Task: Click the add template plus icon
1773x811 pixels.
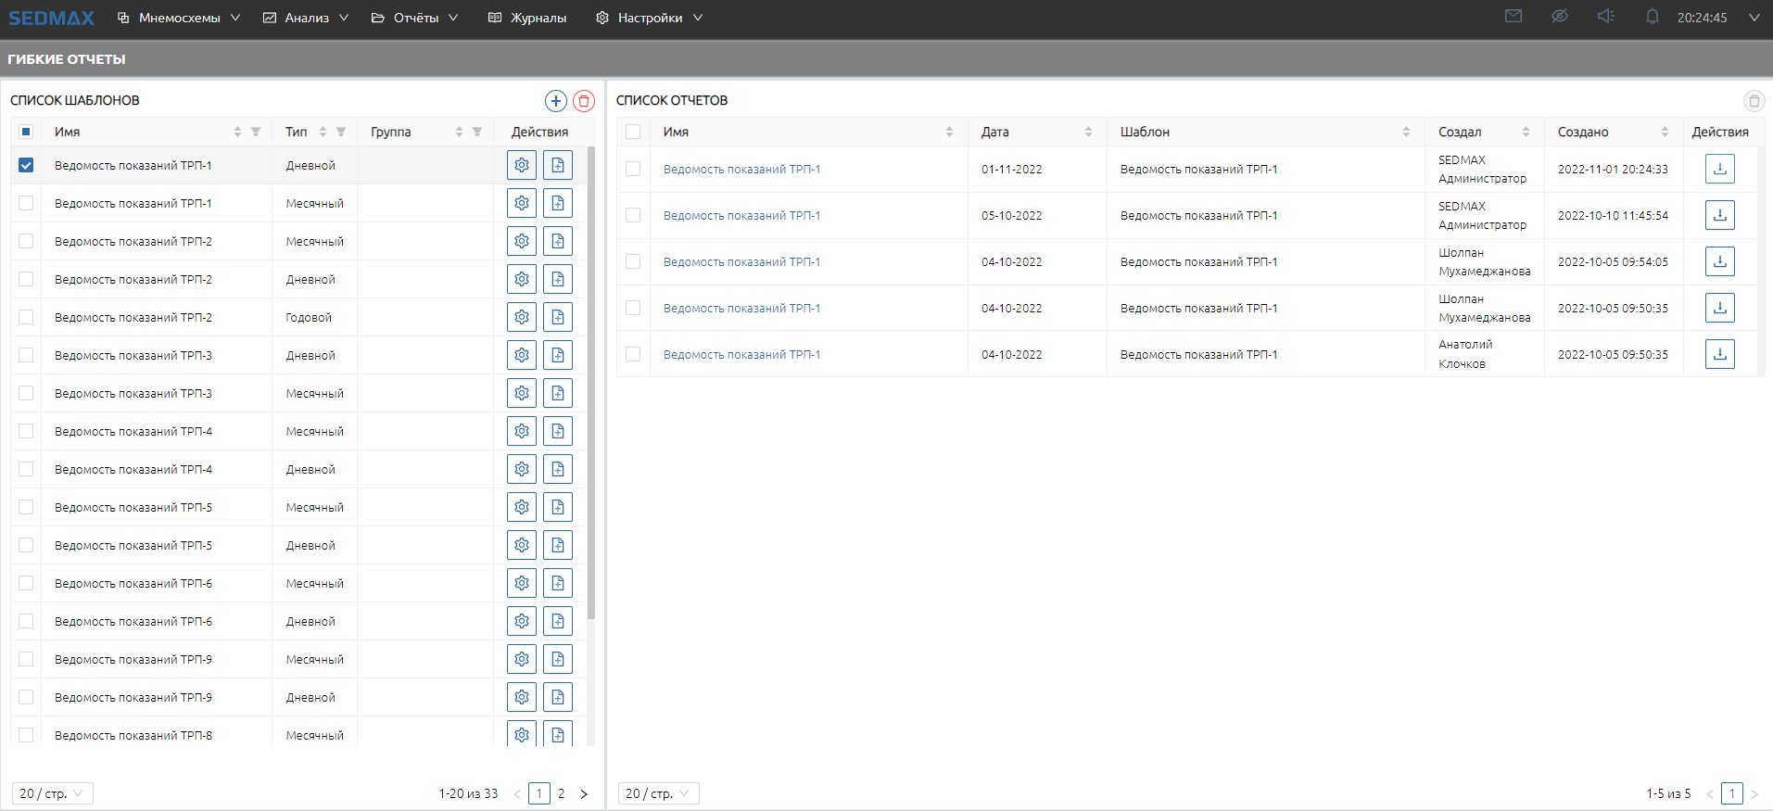Action: coord(555,101)
